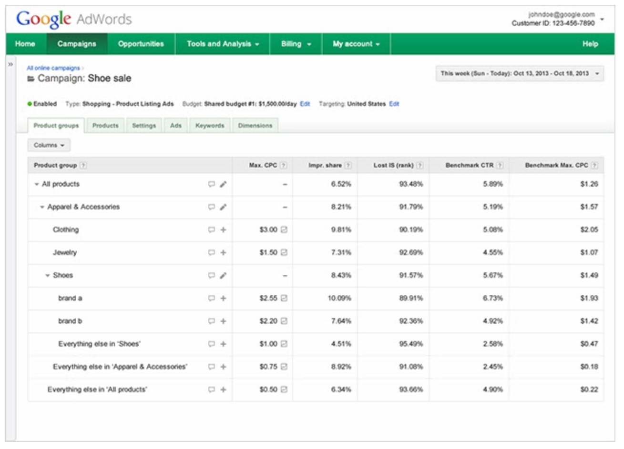Switch to the Settings tab

coord(144,126)
